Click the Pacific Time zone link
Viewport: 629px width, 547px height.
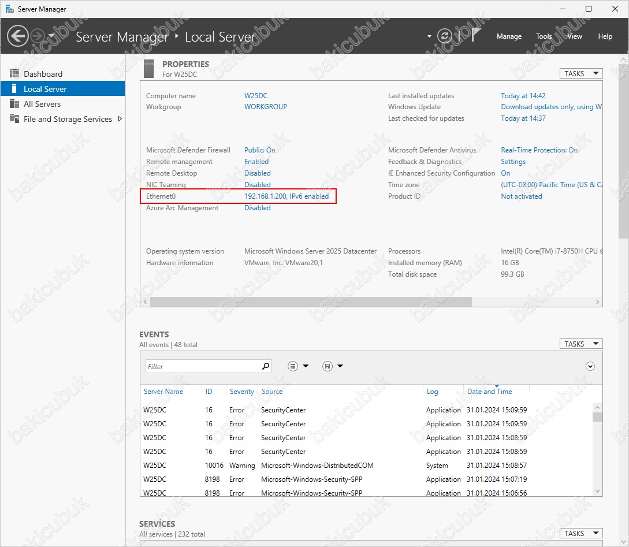(x=551, y=185)
